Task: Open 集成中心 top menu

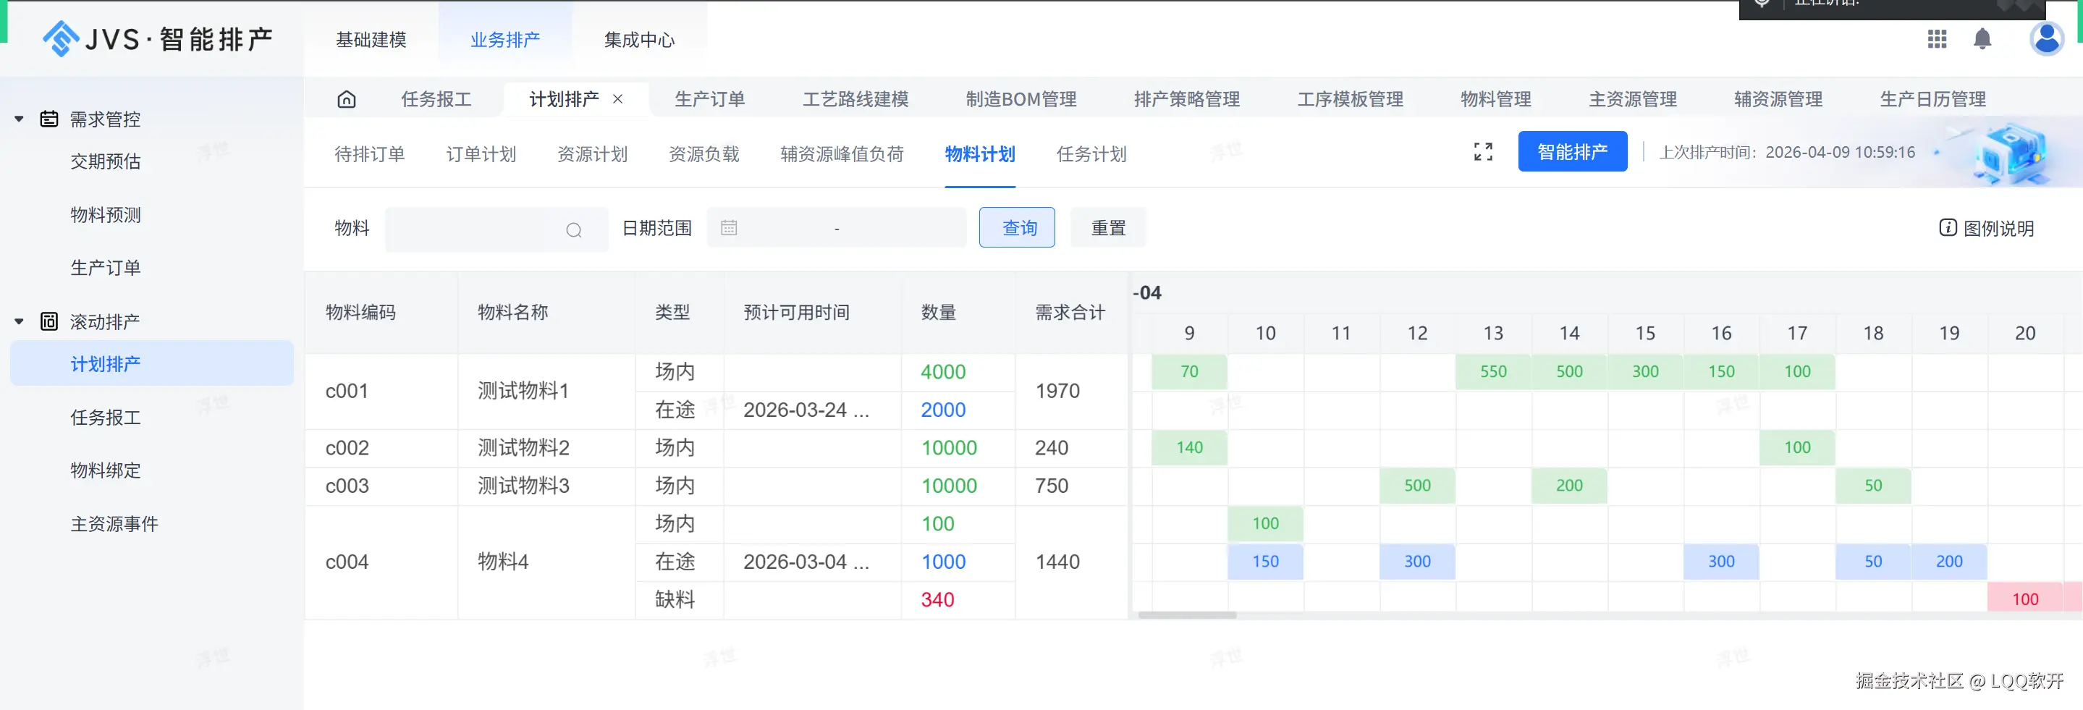Action: [640, 40]
